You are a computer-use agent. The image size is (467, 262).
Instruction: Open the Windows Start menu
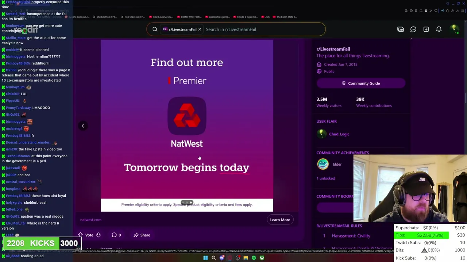(205, 258)
